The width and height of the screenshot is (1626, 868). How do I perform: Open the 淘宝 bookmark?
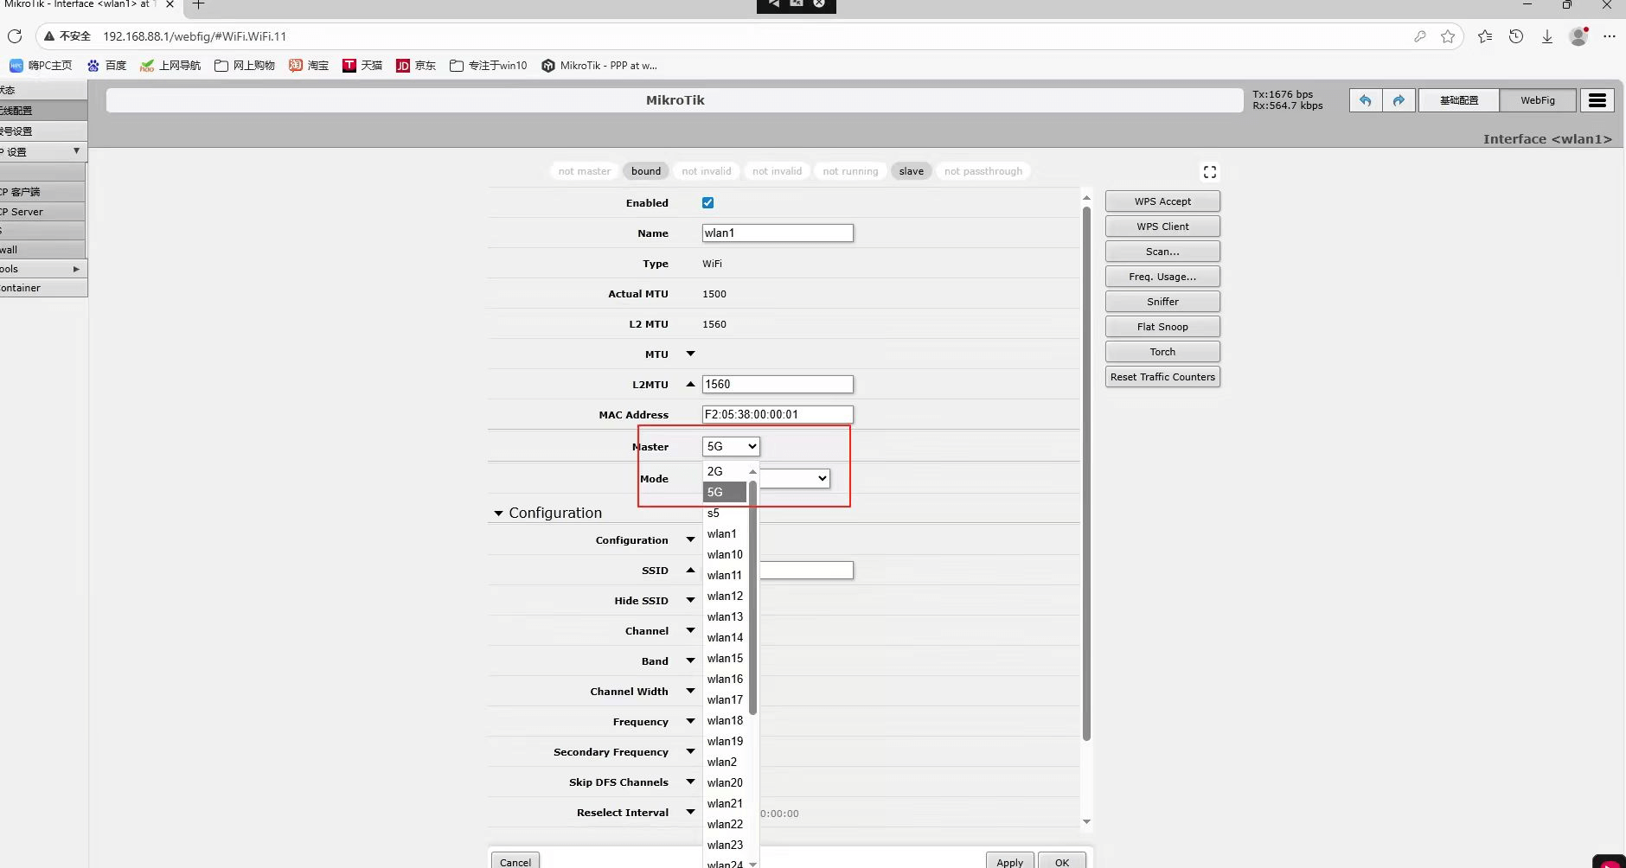pyautogui.click(x=309, y=66)
